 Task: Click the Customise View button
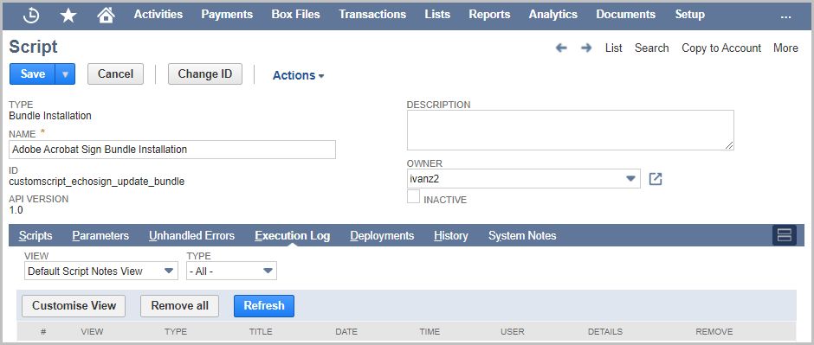(x=74, y=306)
